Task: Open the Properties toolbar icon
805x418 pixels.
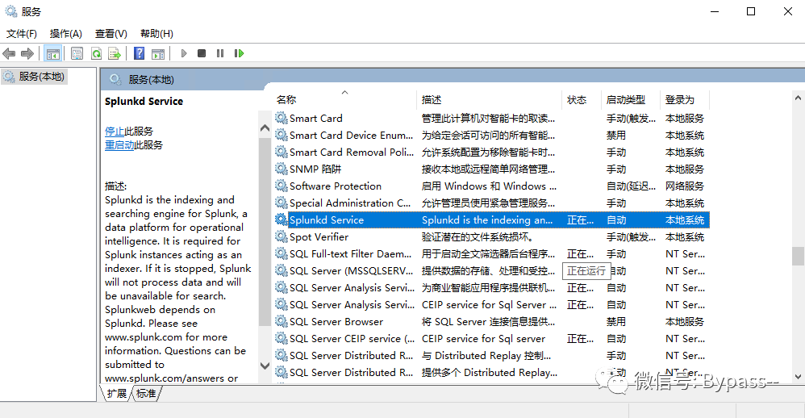Action: coord(77,53)
